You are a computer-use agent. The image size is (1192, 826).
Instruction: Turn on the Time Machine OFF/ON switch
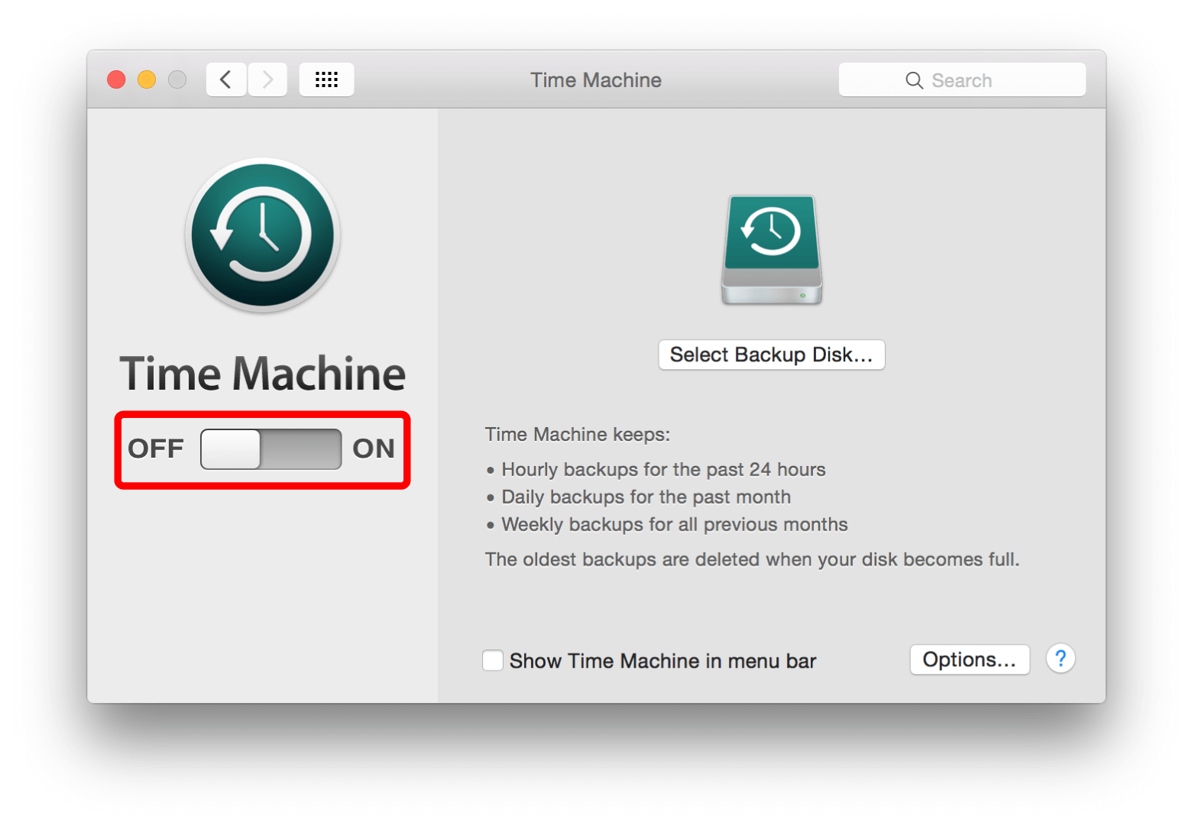pos(270,449)
